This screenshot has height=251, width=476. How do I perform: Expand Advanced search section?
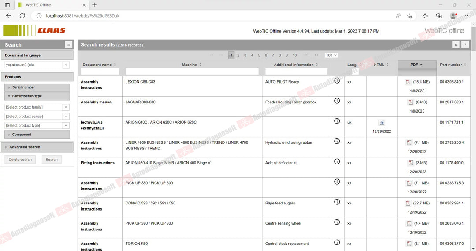[x=37, y=147]
